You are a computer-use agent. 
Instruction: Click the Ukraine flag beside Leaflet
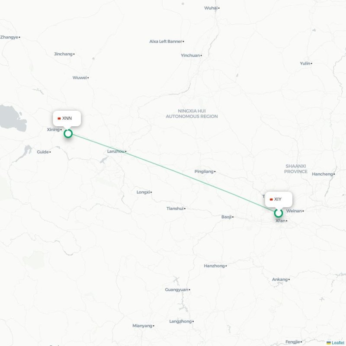[329, 343]
